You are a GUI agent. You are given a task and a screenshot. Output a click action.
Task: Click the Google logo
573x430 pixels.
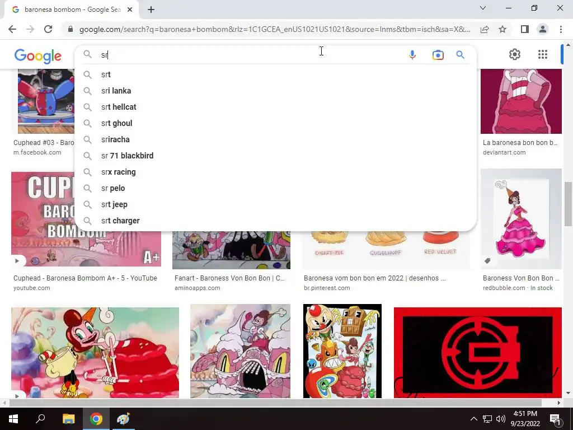38,56
